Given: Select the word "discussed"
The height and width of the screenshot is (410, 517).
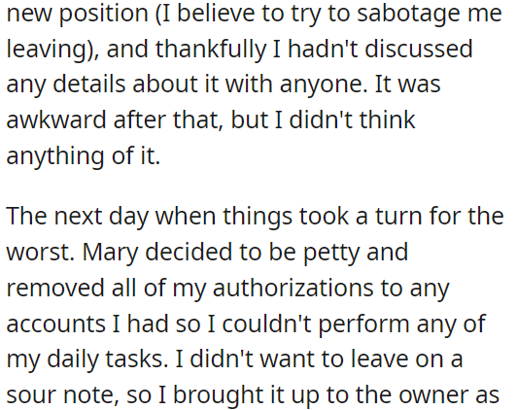Looking at the screenshot, I should [x=419, y=49].
